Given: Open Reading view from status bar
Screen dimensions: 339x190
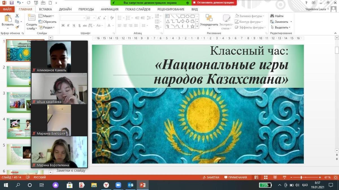Looking at the screenshot, I should pyautogui.click(x=275, y=178).
